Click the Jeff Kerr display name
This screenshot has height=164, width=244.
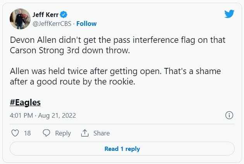[x=46, y=15]
